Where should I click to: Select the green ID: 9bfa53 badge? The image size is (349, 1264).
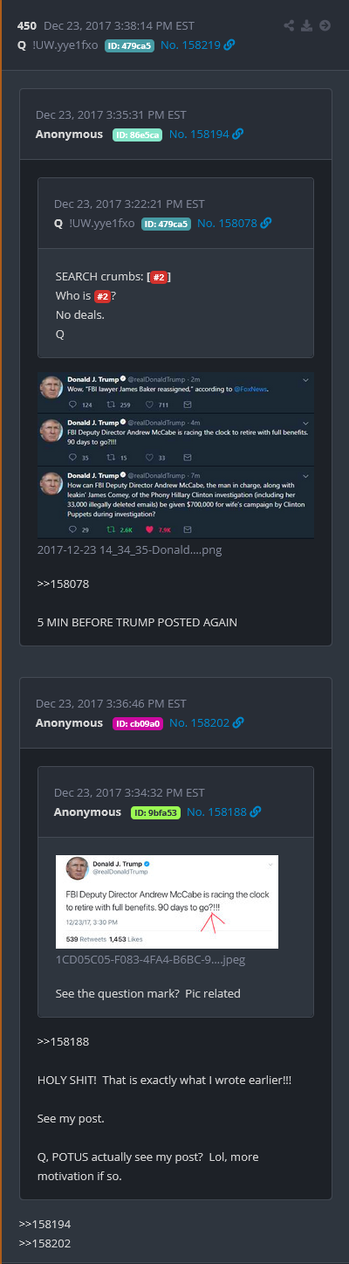click(x=155, y=812)
